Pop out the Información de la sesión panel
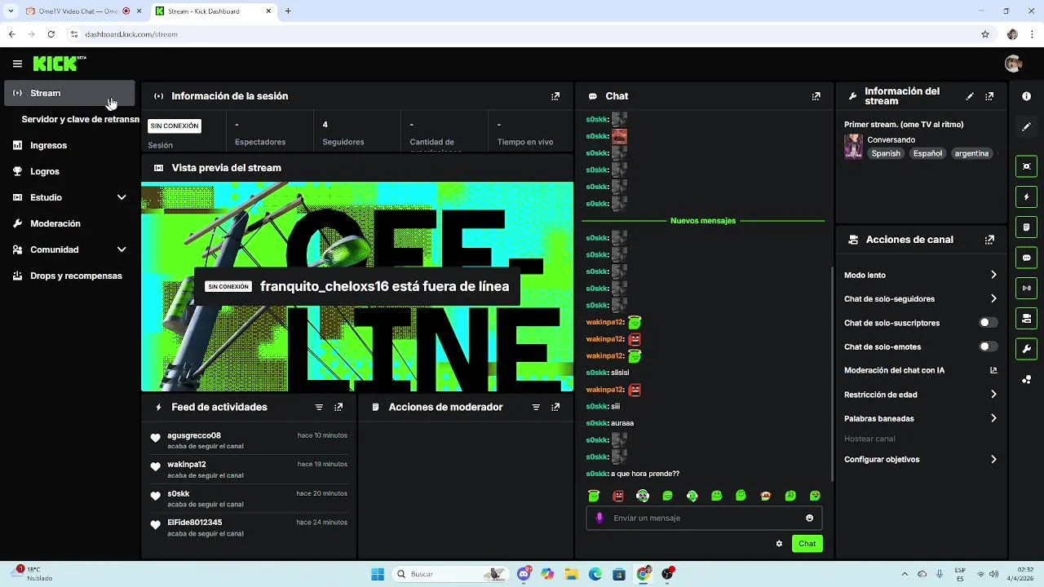The width and height of the screenshot is (1044, 587). (555, 96)
